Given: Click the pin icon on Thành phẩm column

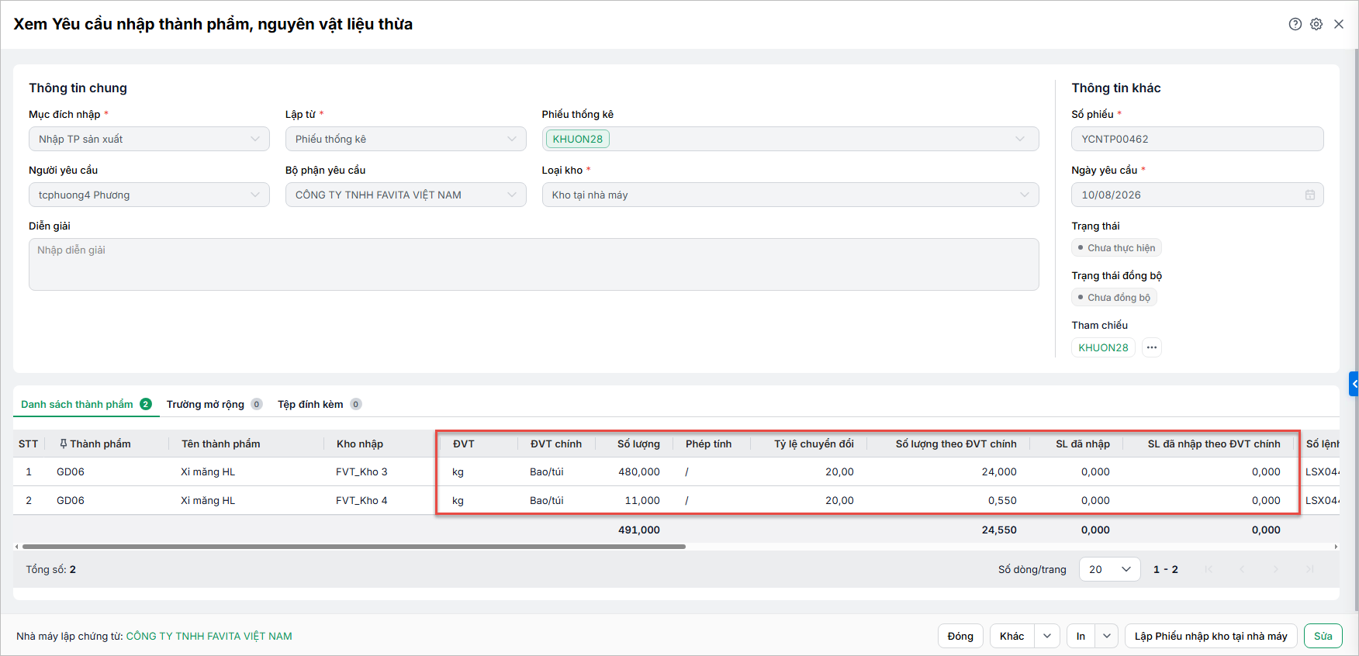Looking at the screenshot, I should 64,444.
